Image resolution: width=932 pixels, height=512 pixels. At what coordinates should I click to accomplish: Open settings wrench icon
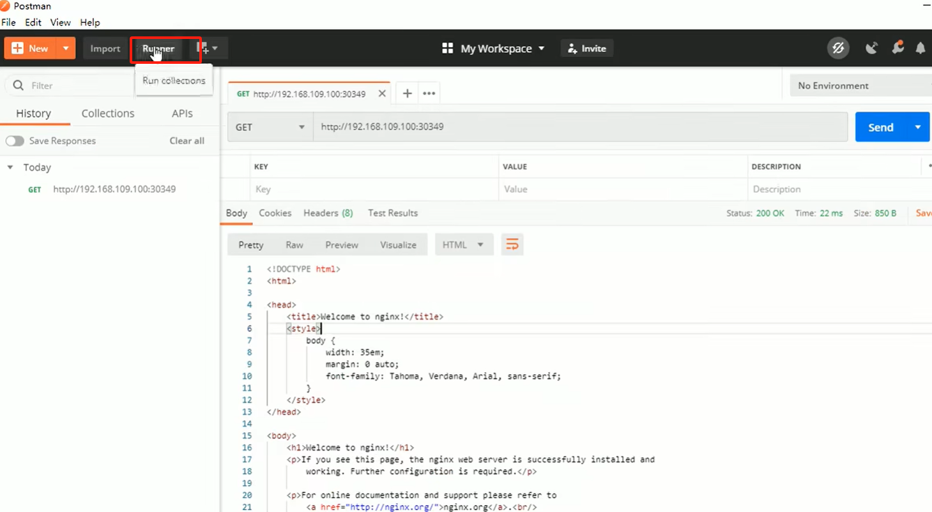898,49
